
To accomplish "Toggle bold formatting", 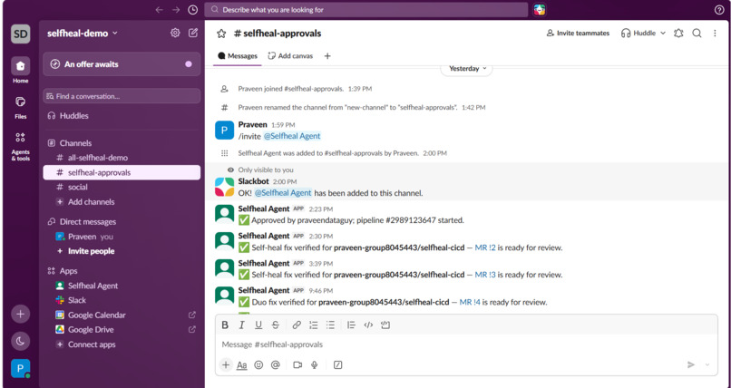I will pyautogui.click(x=225, y=325).
